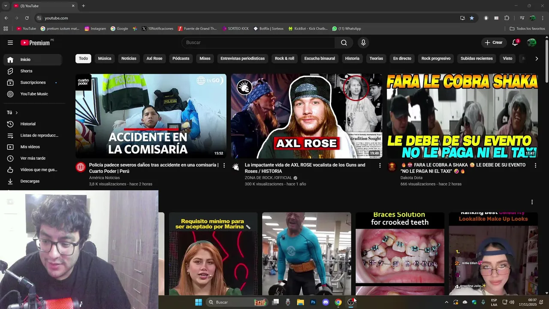Open the 10Notificaciones bookmark
549x309 pixels.
pos(157,29)
